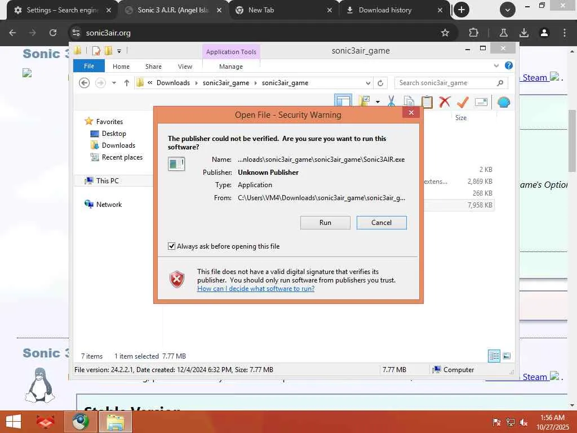The width and height of the screenshot is (577, 433).
Task: Switch to the Home ribbon tab
Action: tap(121, 67)
